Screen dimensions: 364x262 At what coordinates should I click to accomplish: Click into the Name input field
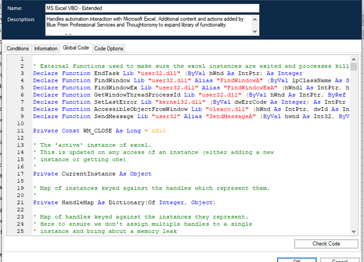coord(152,8)
